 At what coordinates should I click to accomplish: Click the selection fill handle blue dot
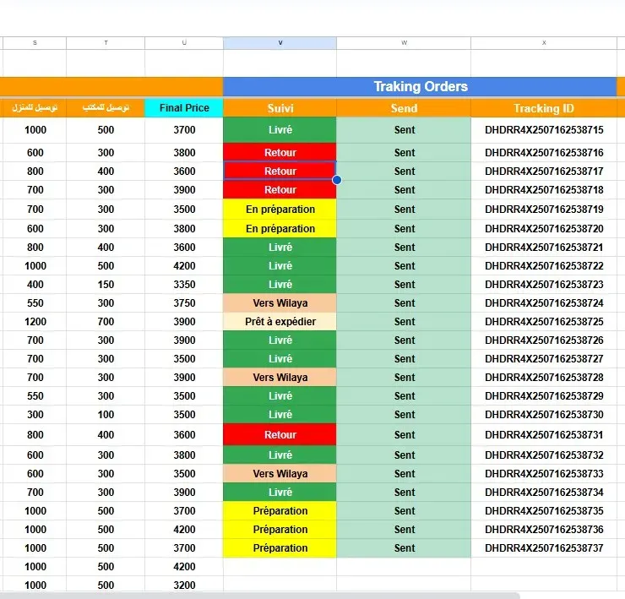(337, 180)
